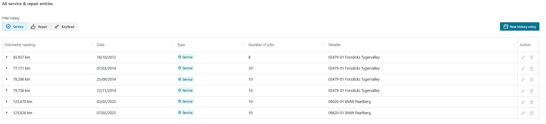The height and width of the screenshot is (124, 546).
Task: Delete the 65,957 km service entry
Action: coord(532,58)
